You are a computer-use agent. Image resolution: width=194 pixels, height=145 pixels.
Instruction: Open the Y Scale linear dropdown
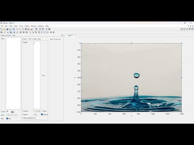tap(37, 114)
